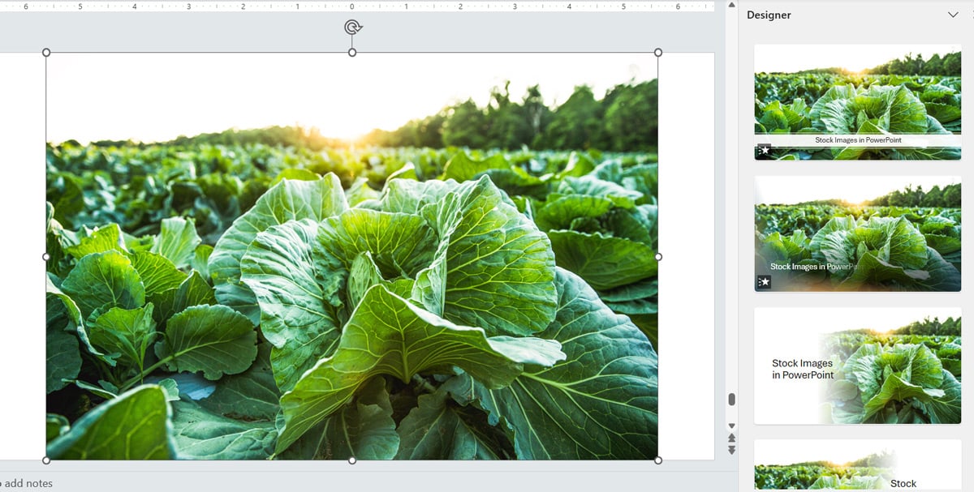974x492 pixels.
Task: Select the partially visible bottom design idea
Action: 857,468
